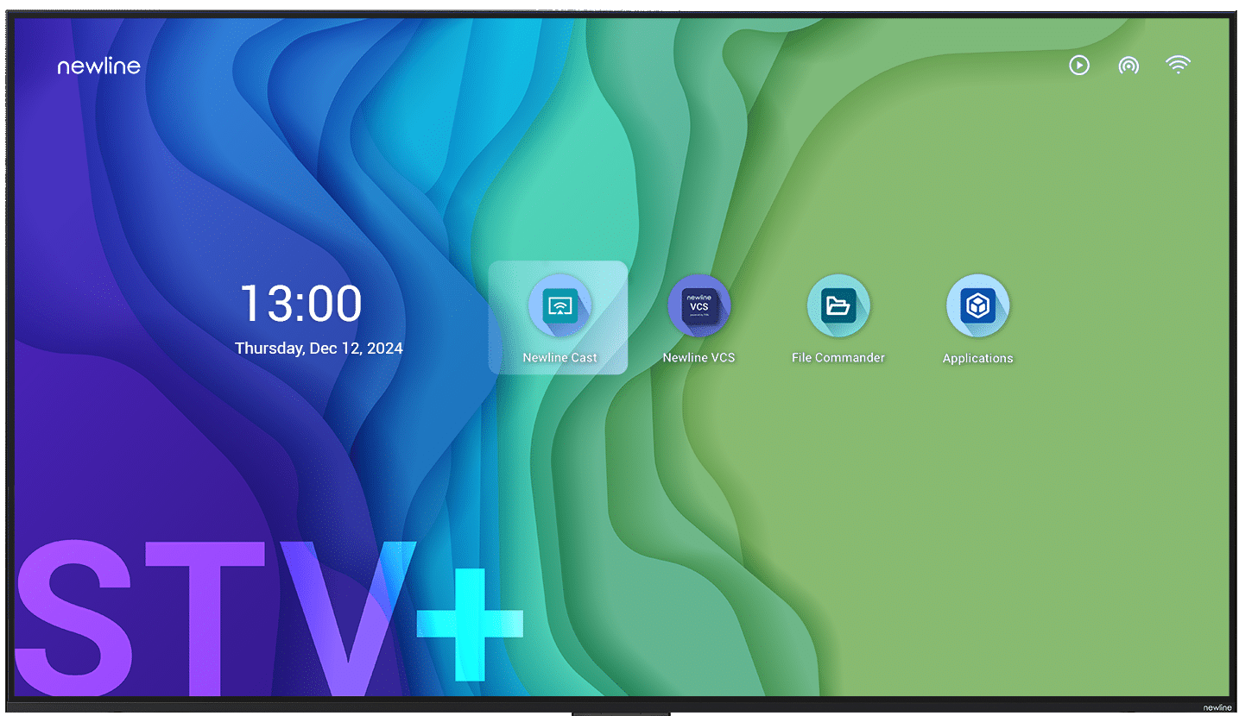Open the Wi-Fi status icon

[x=1178, y=65]
